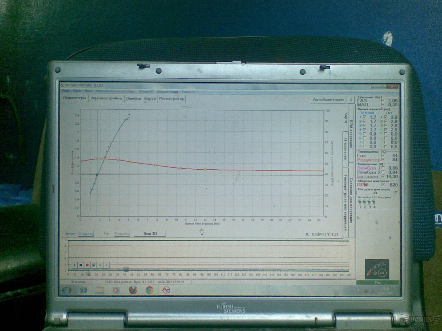Click the stop square in the recorder controls
This screenshot has width=442, height=331.
coord(81,265)
